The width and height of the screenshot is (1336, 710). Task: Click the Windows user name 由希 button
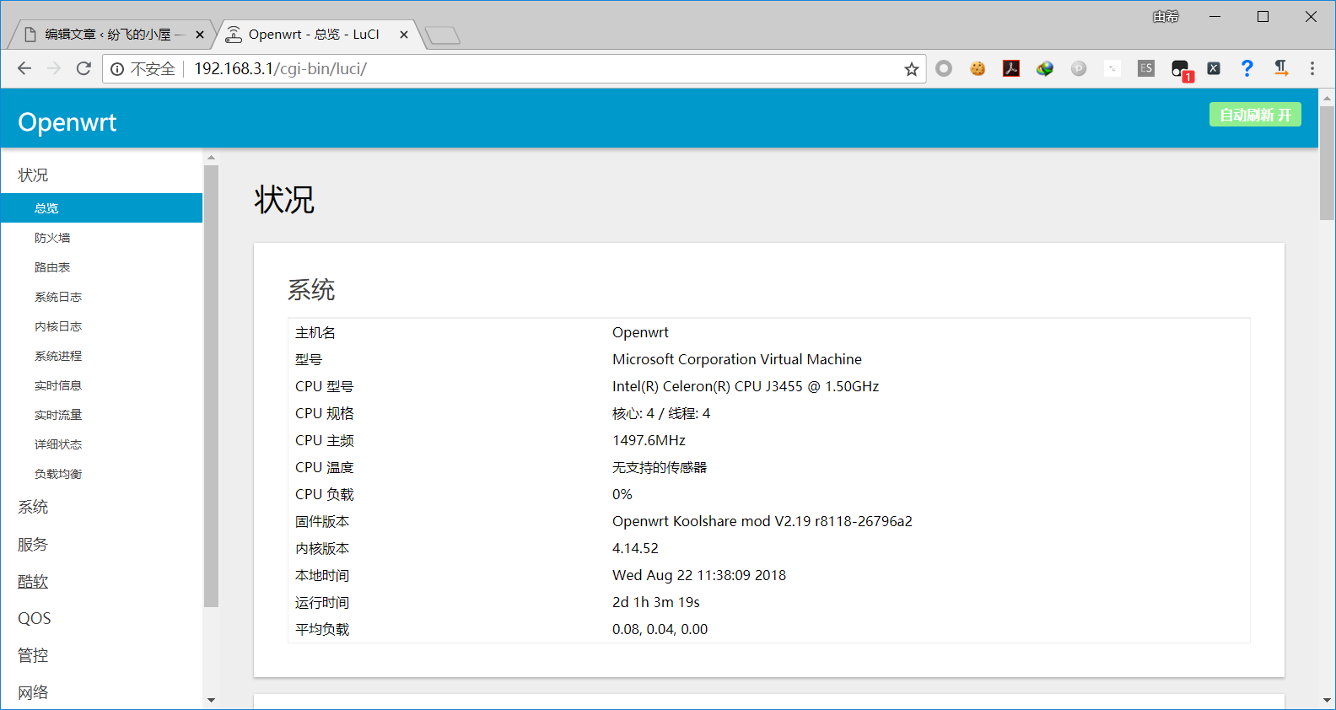pos(1166,17)
